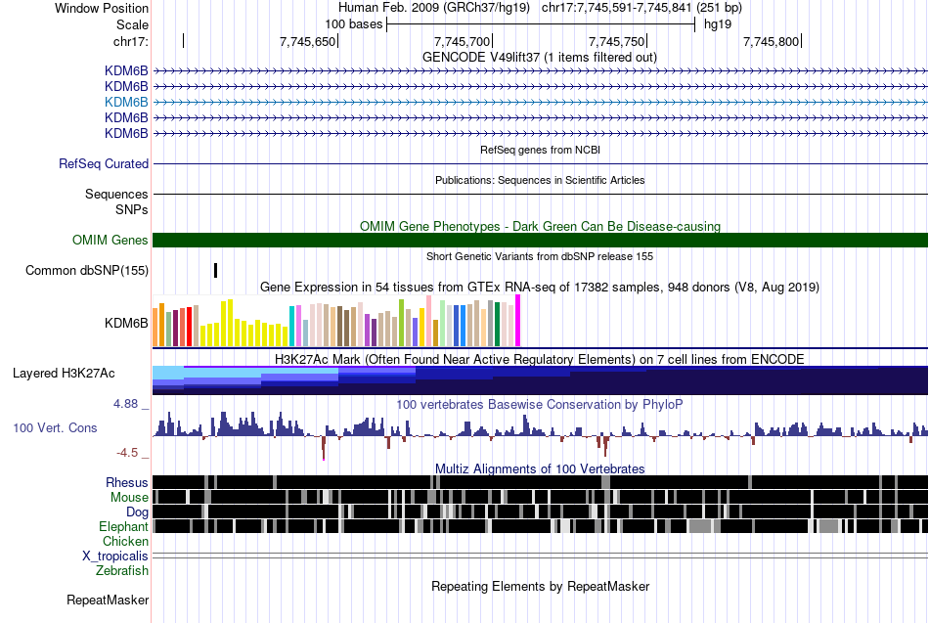This screenshot has height=623, width=929.
Task: Click the chr17:7,745,591-7,745,841 (251 bp) coordinates text
Action: click(x=641, y=8)
